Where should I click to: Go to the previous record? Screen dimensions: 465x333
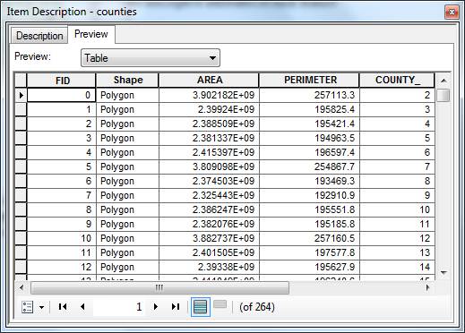coord(82,307)
